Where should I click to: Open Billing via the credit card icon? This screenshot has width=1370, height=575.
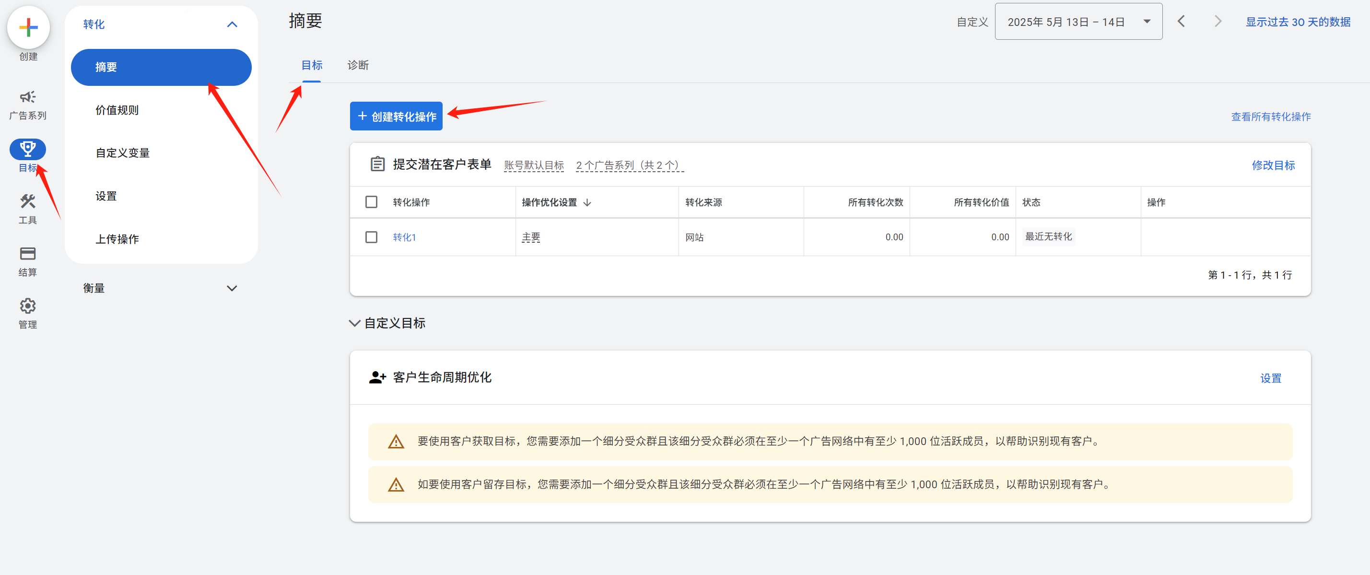click(28, 254)
